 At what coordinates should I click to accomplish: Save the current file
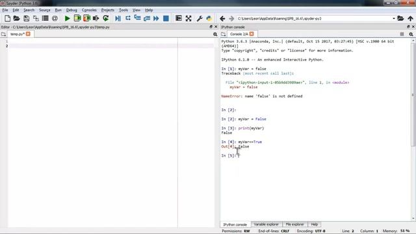coord(26,18)
